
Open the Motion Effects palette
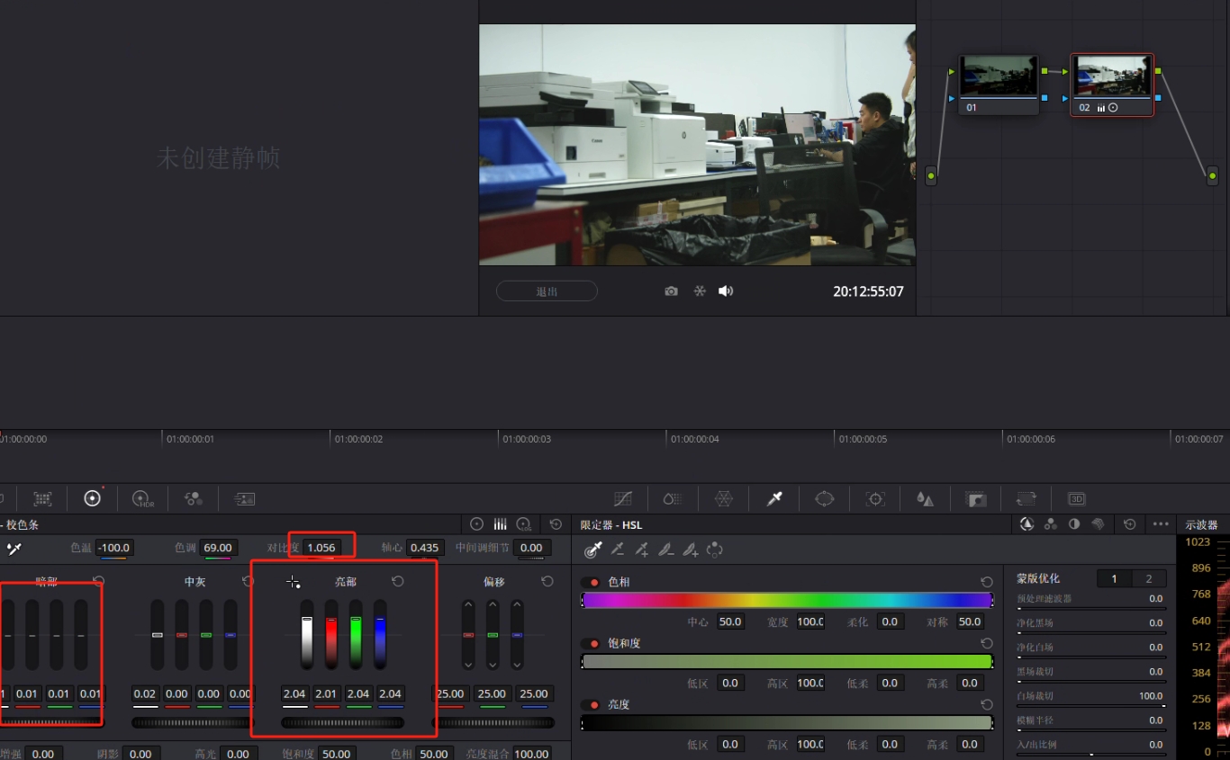(245, 498)
